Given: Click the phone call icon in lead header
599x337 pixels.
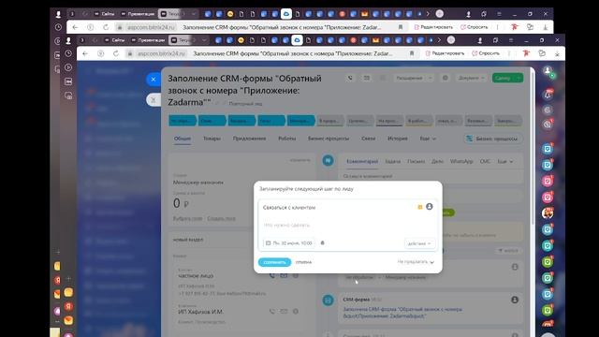Looking at the screenshot, I should pyautogui.click(x=350, y=78).
